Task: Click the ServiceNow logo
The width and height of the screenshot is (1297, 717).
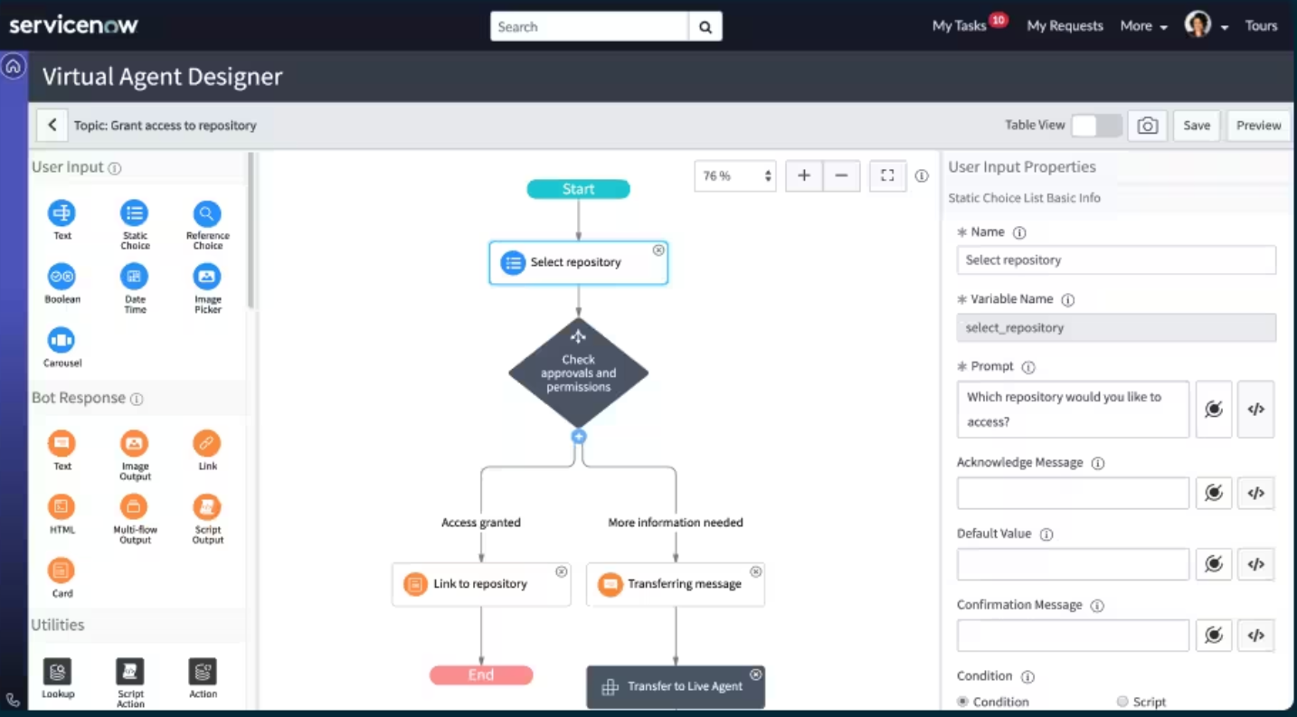Action: click(73, 25)
